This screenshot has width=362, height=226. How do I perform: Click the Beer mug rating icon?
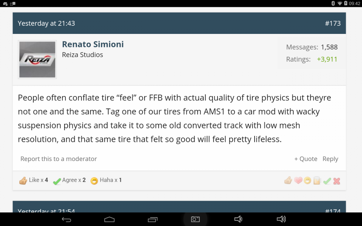[317, 180]
